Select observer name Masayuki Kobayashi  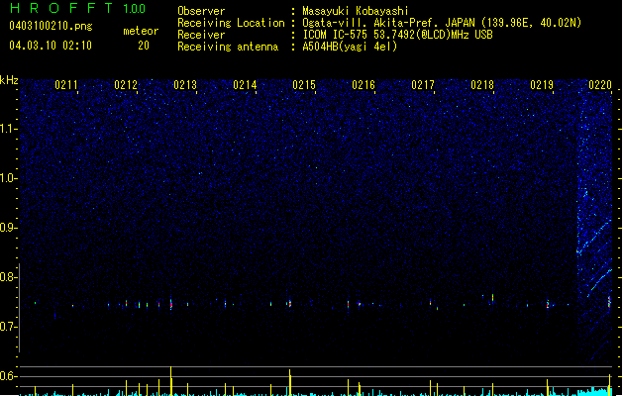(356, 11)
